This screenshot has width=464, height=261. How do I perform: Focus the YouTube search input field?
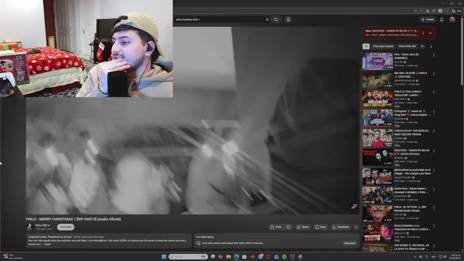coord(219,20)
